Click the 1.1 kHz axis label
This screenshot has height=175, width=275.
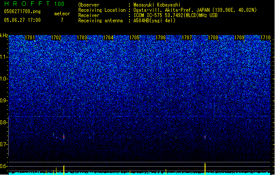(4, 57)
